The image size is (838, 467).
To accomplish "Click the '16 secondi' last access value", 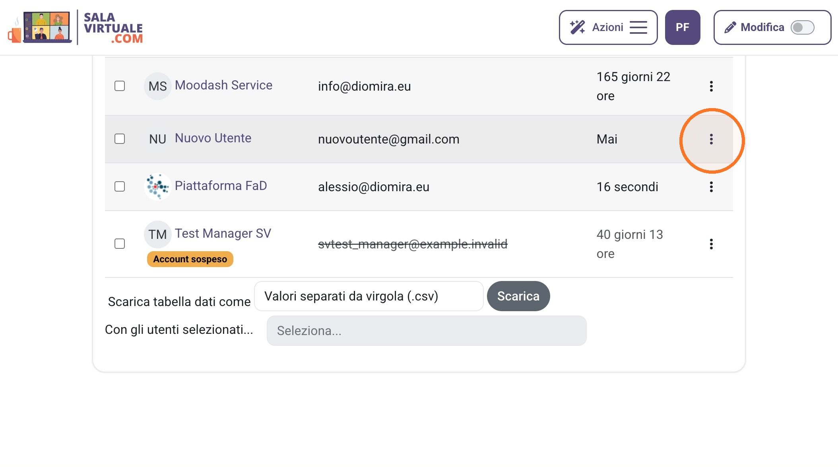I will [627, 187].
